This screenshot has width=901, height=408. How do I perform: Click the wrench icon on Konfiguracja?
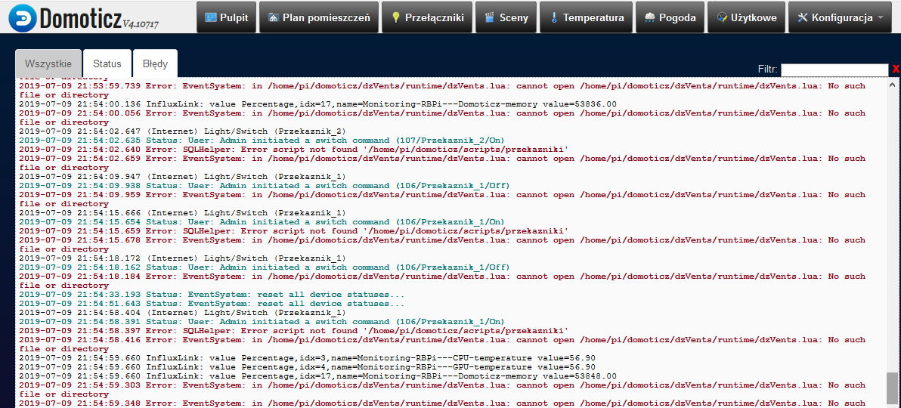pyautogui.click(x=803, y=17)
